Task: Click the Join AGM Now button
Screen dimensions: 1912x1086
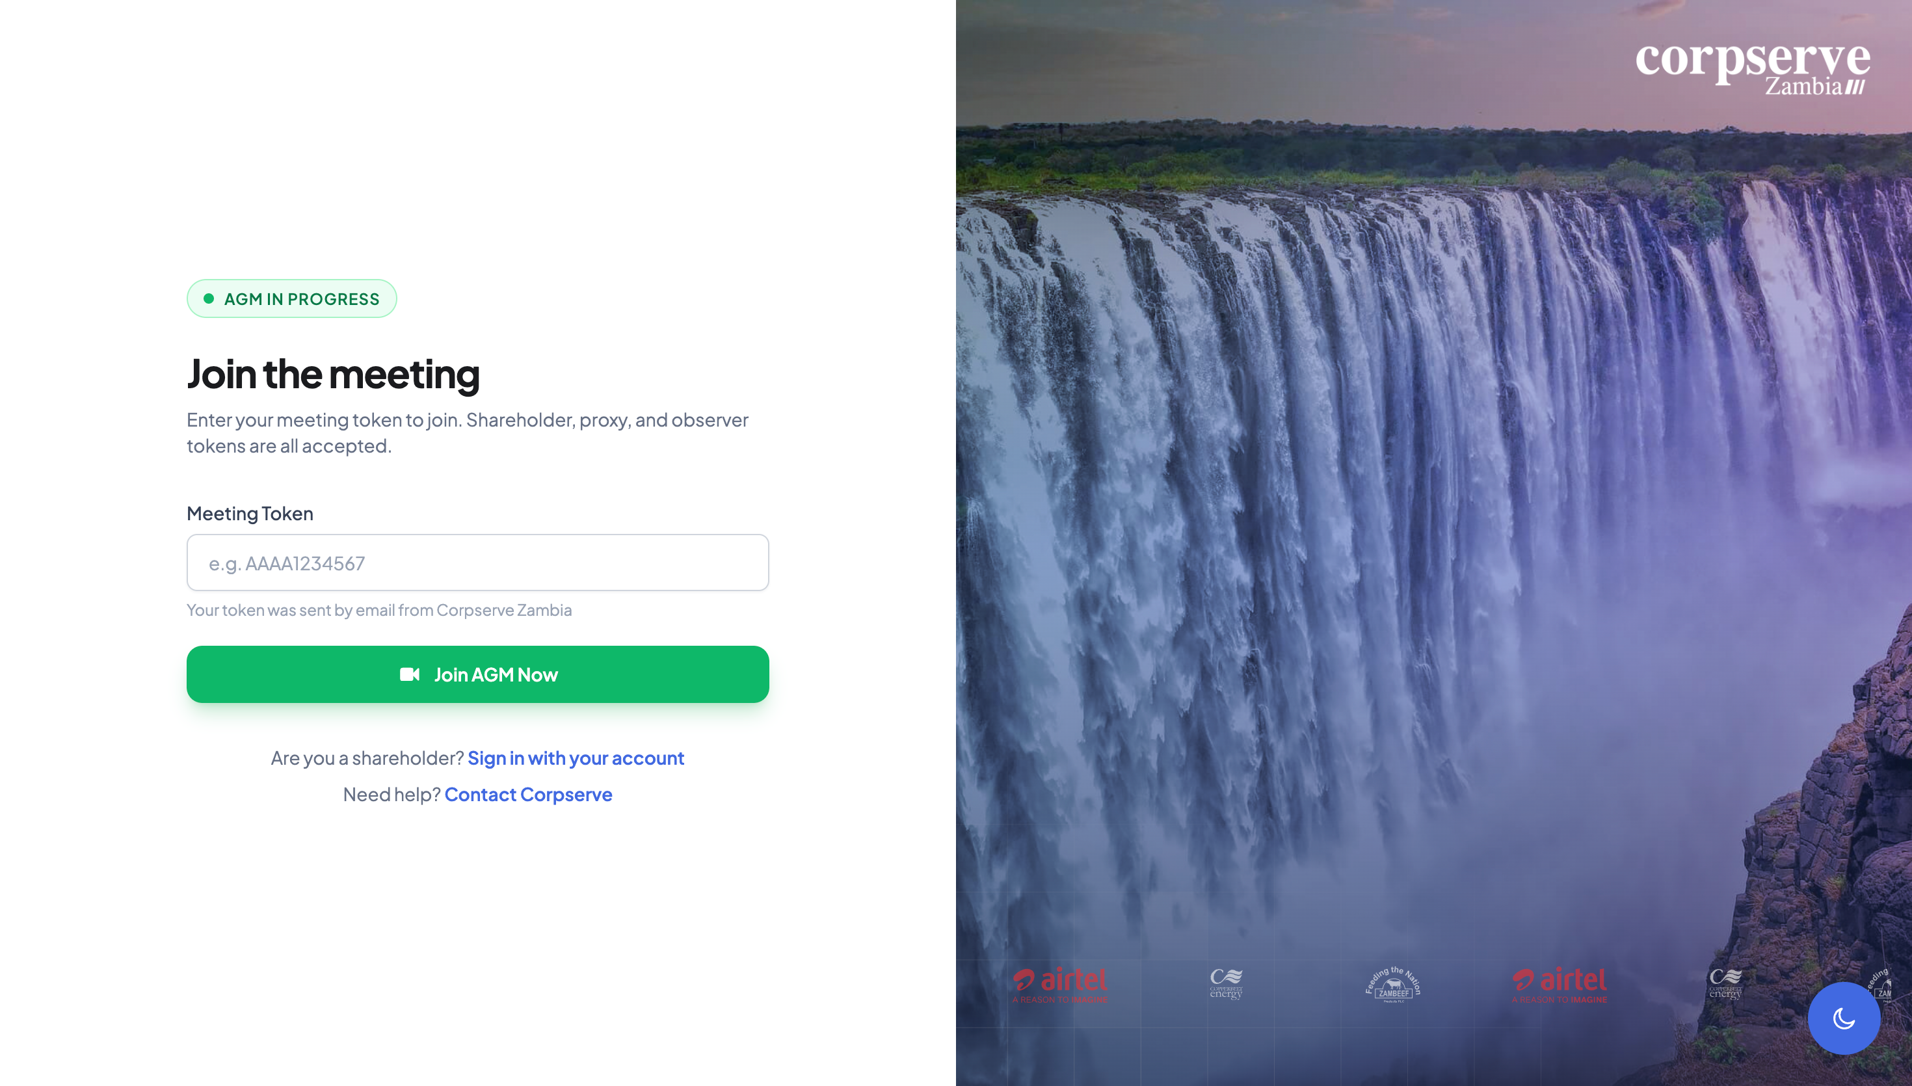Action: point(477,674)
